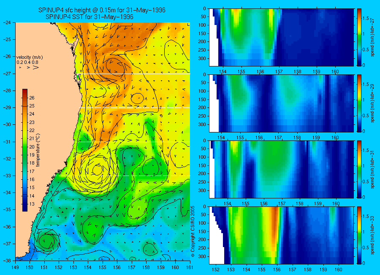The image size is (380, 275).
Task: Click the 1 tick on the lat=-31 speed bar
Action: (364, 166)
